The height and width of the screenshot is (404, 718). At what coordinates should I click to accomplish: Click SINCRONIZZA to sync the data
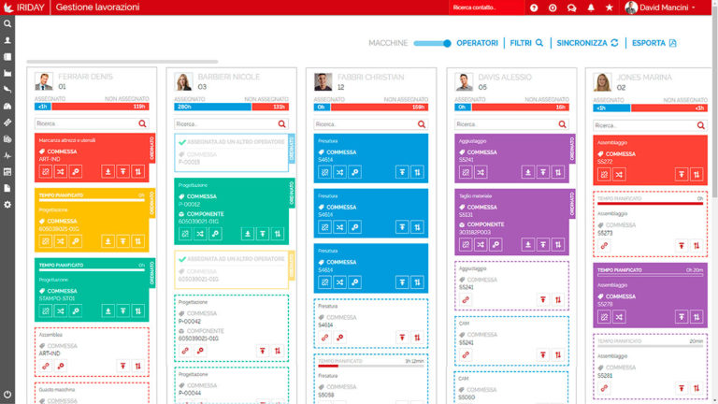587,43
